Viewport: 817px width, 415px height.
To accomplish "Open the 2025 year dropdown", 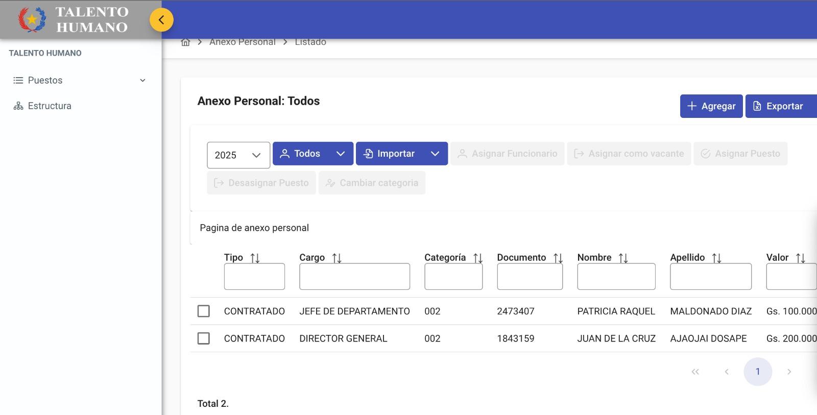I will coord(238,155).
